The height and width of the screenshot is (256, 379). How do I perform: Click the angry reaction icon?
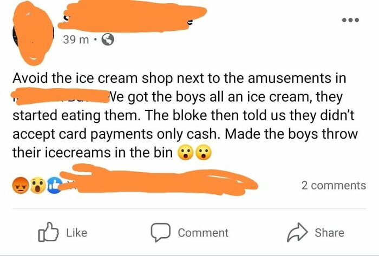tap(21, 185)
